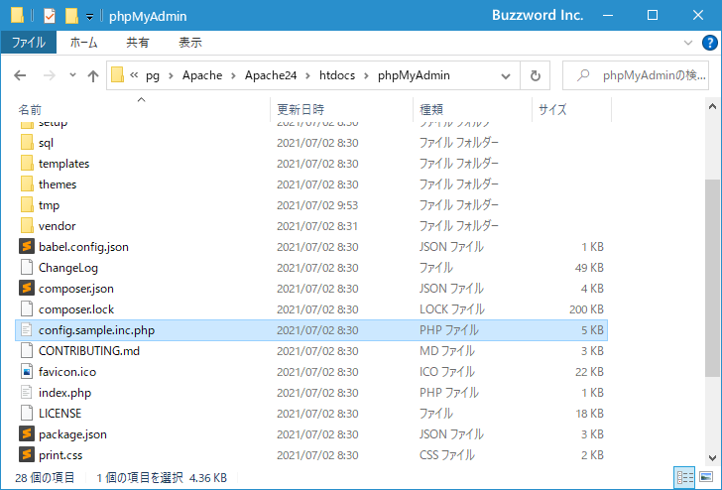Select the vendor folder icon
The width and height of the screenshot is (722, 490).
pos(27,226)
